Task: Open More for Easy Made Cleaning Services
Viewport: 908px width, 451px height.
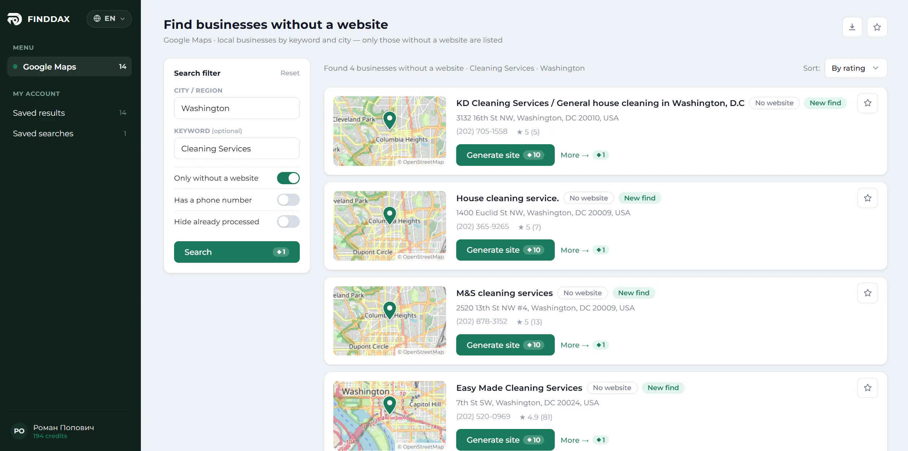Action: click(584, 440)
